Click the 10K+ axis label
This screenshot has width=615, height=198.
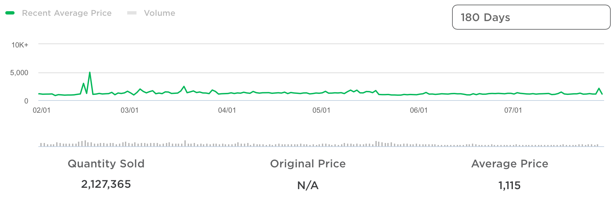(20, 45)
